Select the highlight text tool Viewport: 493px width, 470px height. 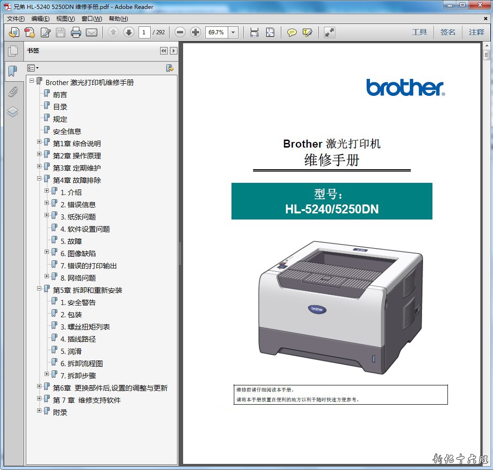pos(308,32)
